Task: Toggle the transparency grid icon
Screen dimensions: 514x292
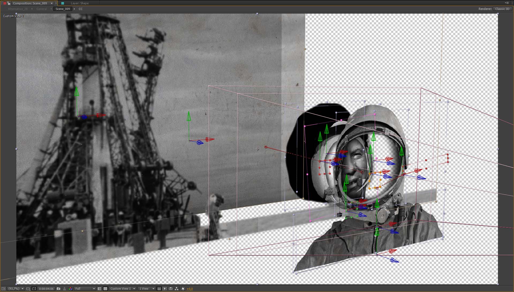Action: [105, 289]
